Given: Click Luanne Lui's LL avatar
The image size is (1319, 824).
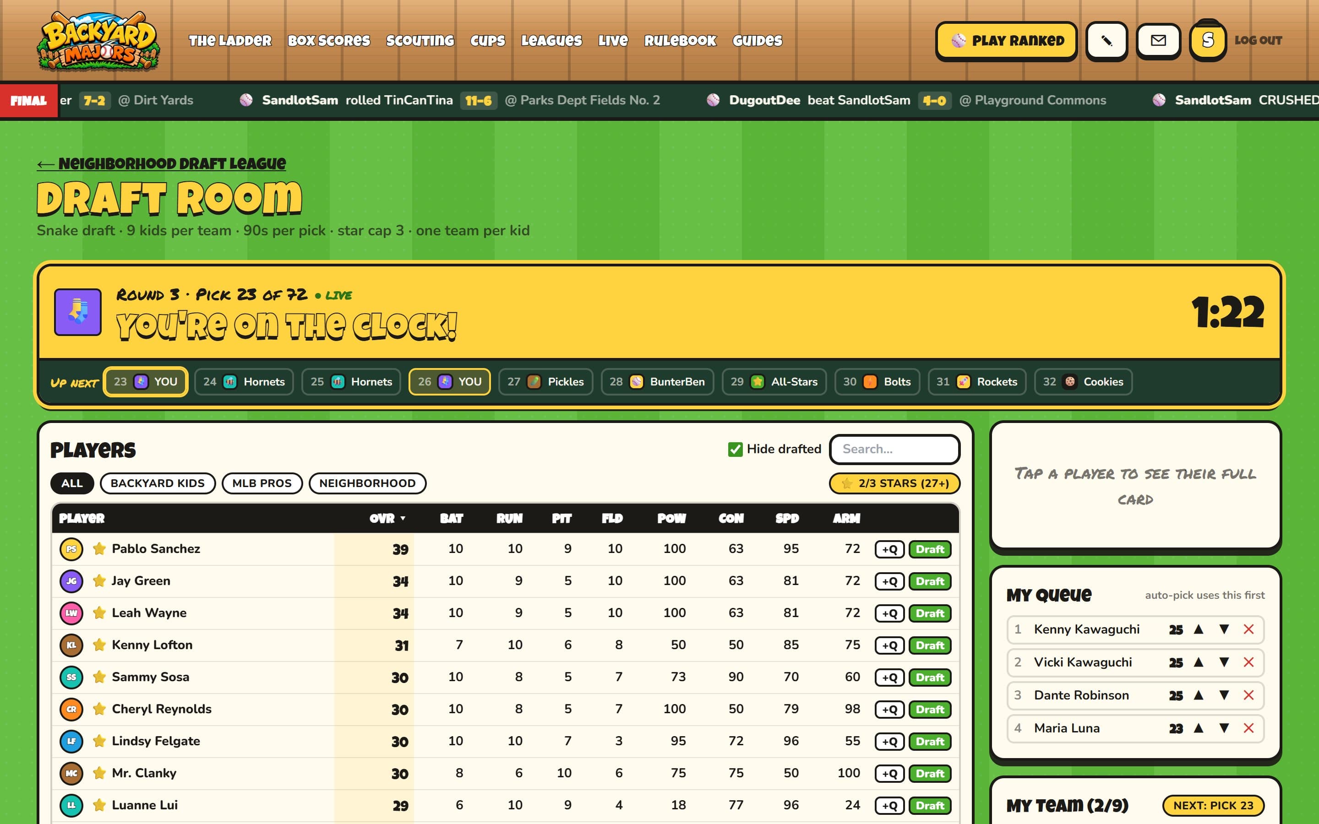Looking at the screenshot, I should (71, 806).
